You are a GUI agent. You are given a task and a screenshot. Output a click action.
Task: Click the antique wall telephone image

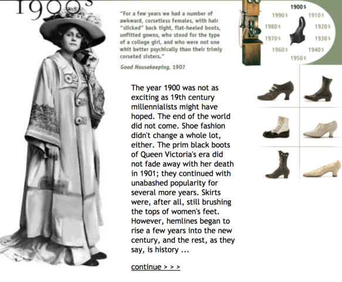(251, 32)
